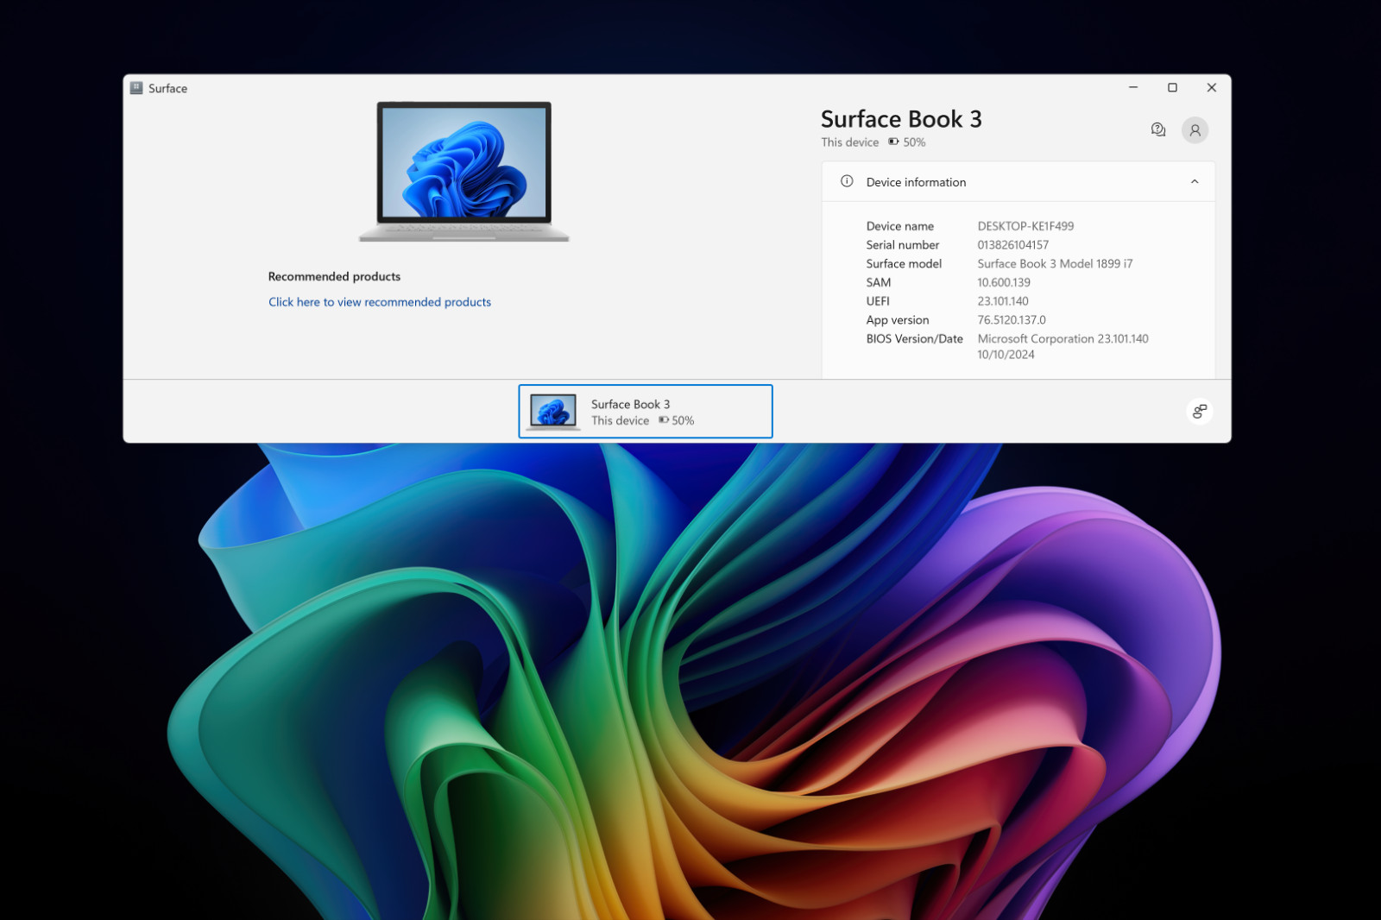Select device name DESKTOP-KE1F499
This screenshot has width=1381, height=920.
tap(1025, 226)
